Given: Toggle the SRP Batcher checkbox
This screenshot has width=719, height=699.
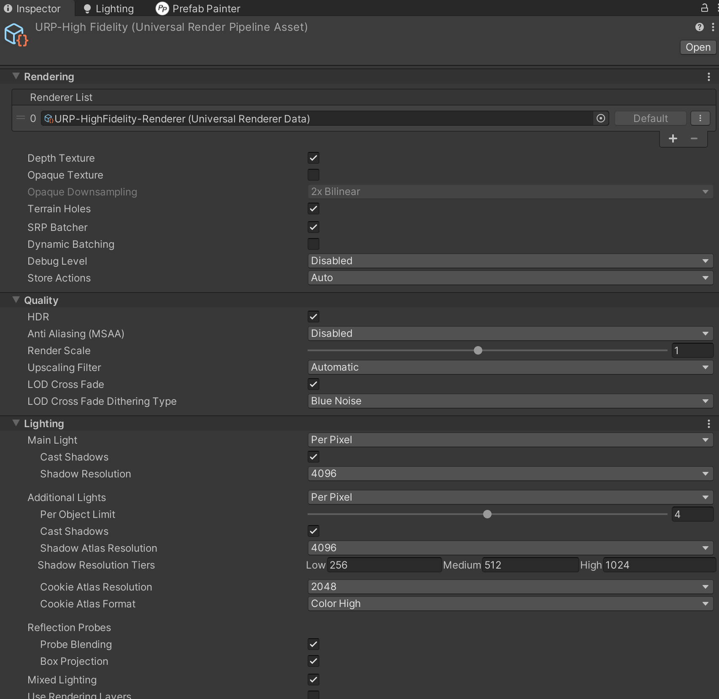Looking at the screenshot, I should point(314,227).
